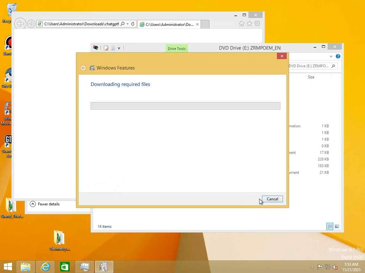Click Properties icon in Explorer quick access

106,48
